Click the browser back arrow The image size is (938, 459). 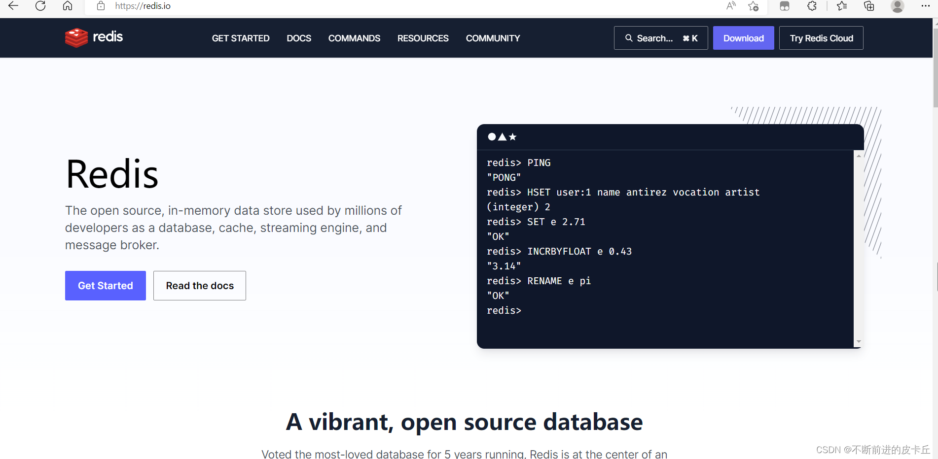(13, 6)
